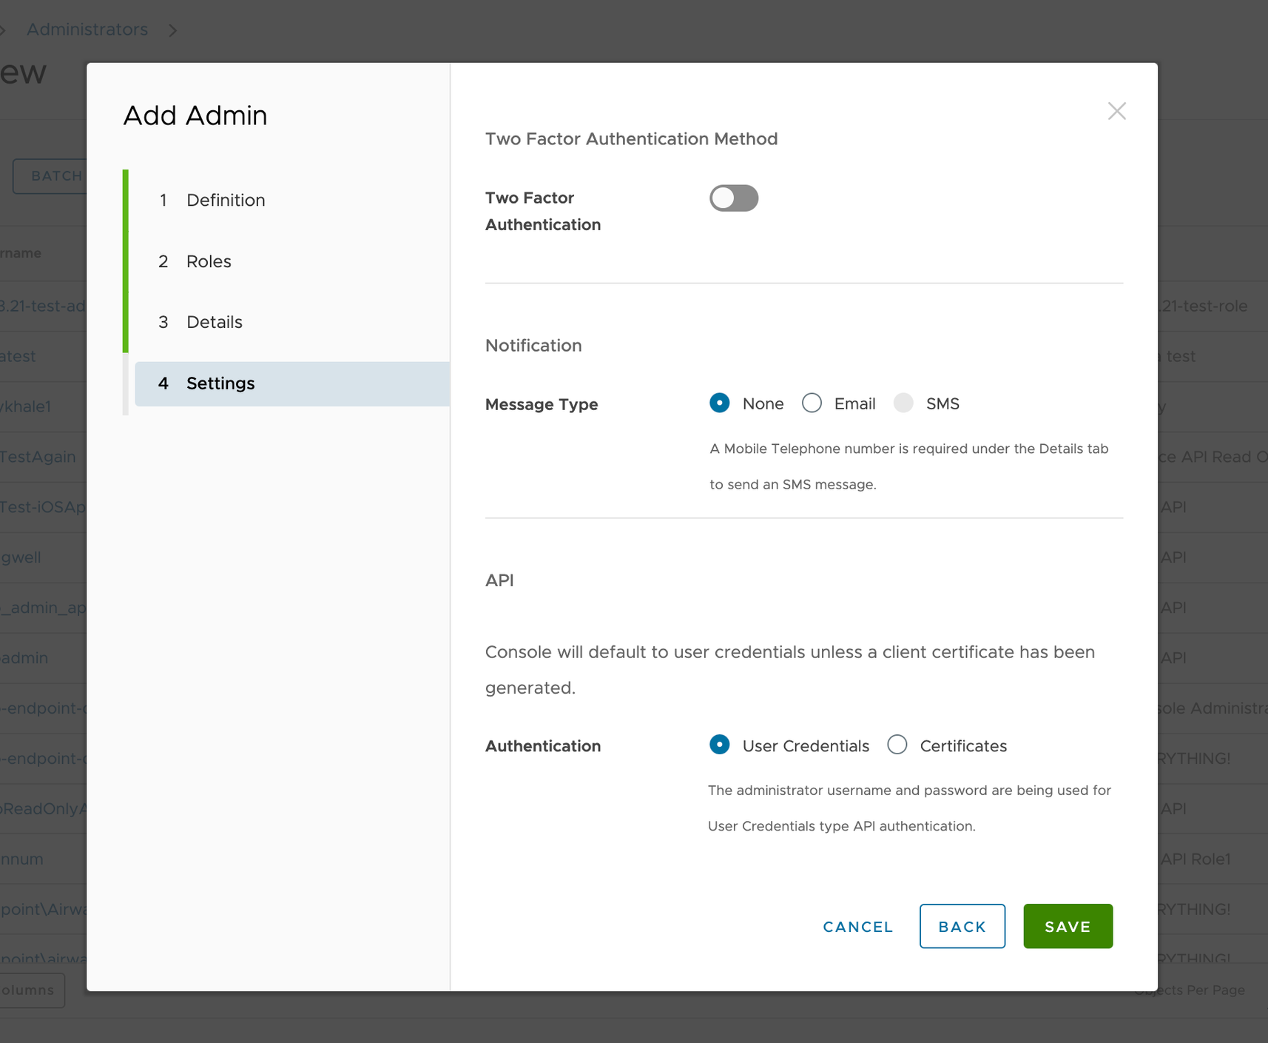The height and width of the screenshot is (1043, 1268).
Task: Cancel the Add Admin wizard
Action: coord(857,926)
